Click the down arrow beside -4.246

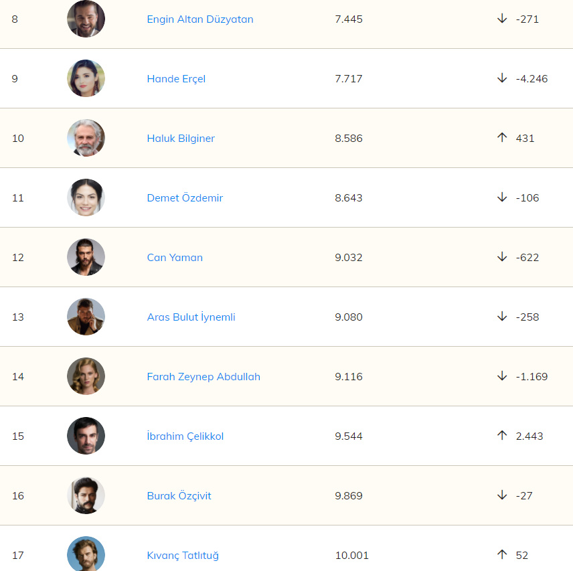tap(502, 78)
